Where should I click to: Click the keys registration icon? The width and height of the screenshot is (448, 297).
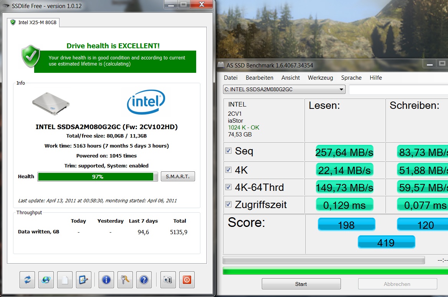click(125, 280)
